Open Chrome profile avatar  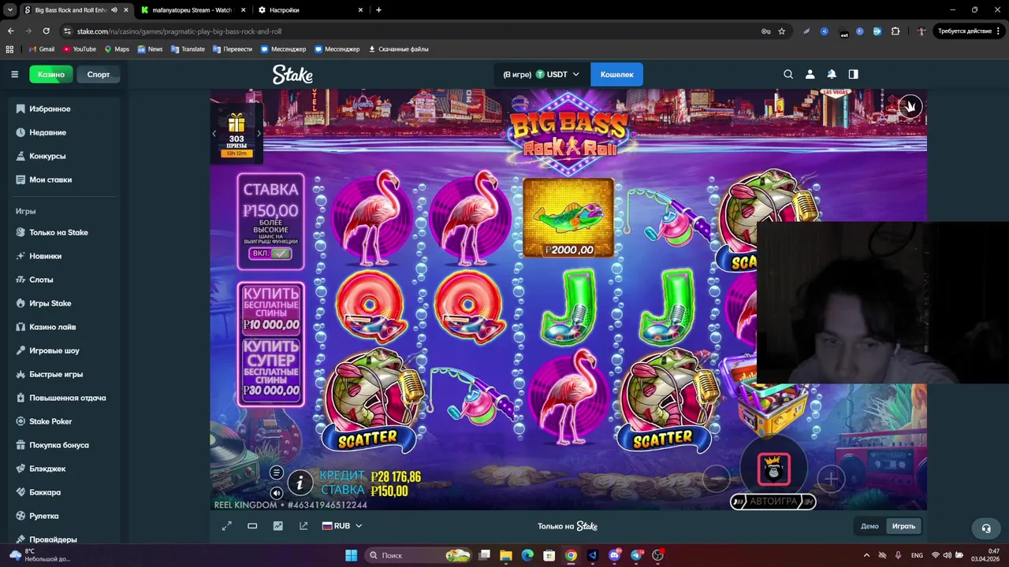922,31
